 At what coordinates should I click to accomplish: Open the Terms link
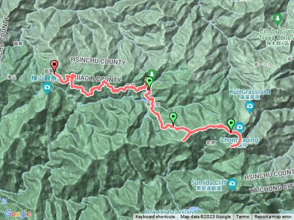tap(243, 217)
